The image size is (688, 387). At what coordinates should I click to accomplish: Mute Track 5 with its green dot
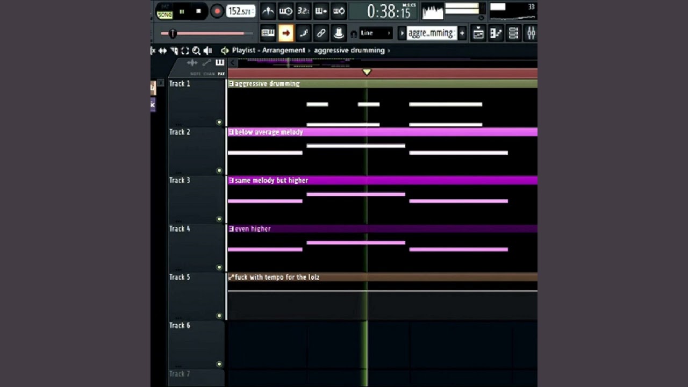(219, 316)
